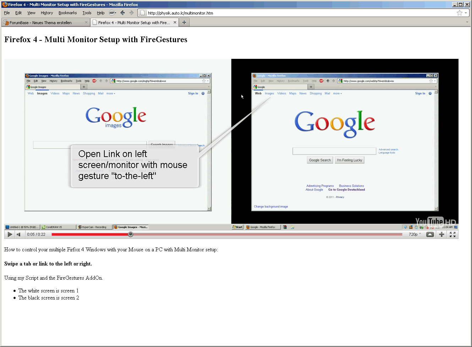Change video quality via 720p dropdown
The height and width of the screenshot is (347, 472).
[x=415, y=234]
